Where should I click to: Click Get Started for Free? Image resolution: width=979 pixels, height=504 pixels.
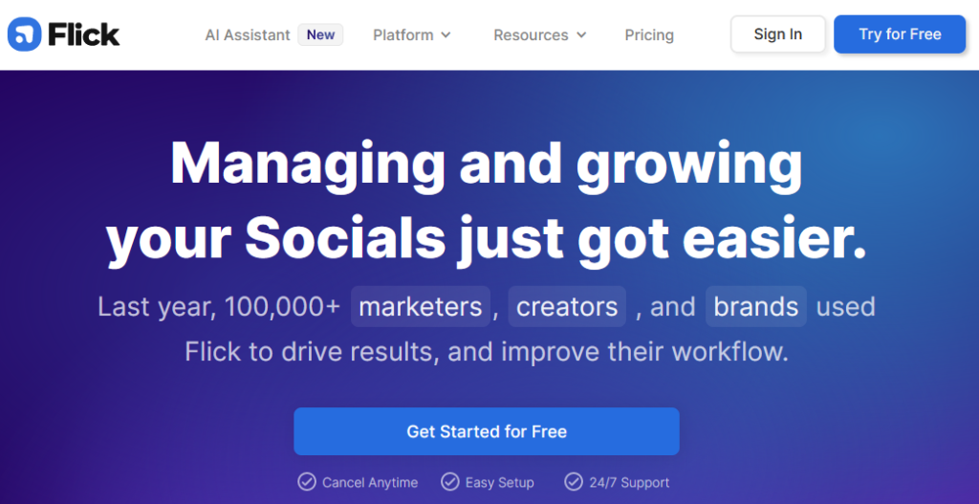[487, 431]
